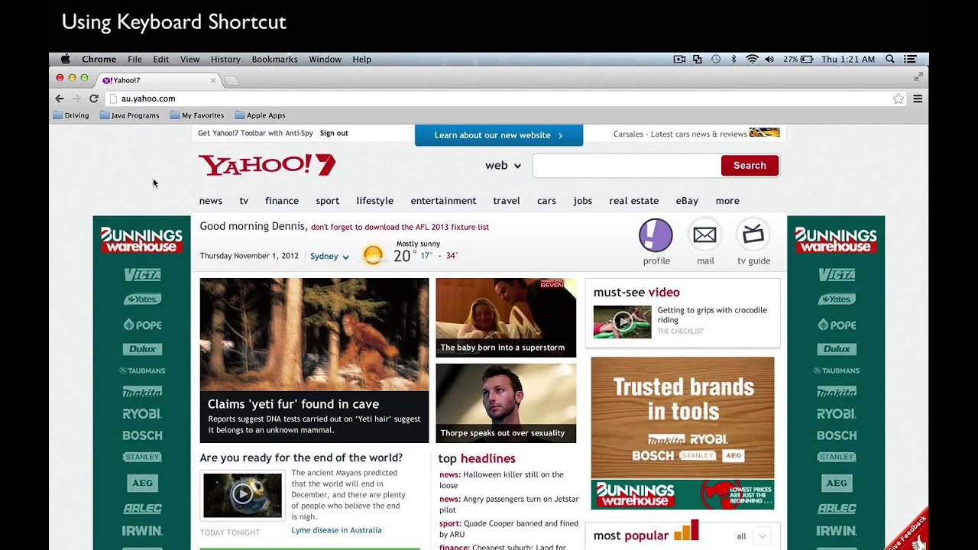Open the Notification Center icon
This screenshot has height=550, width=978.
pos(910,59)
